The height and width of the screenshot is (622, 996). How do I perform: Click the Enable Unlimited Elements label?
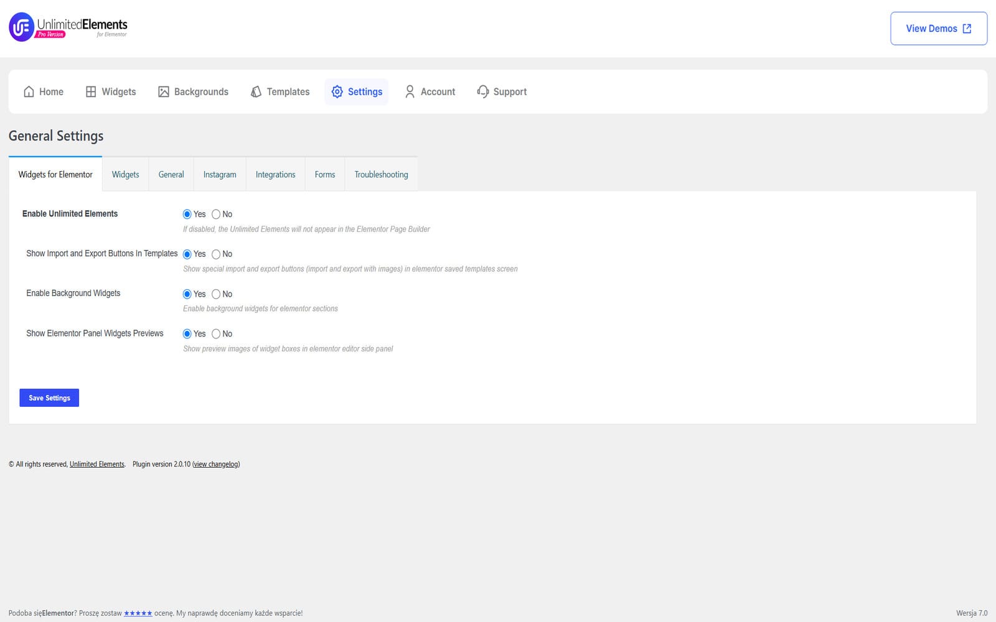click(x=70, y=214)
